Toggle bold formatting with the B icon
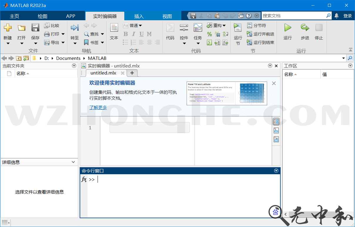 coord(125,34)
